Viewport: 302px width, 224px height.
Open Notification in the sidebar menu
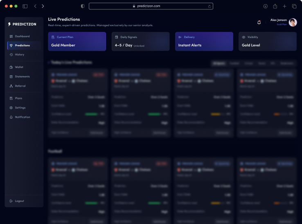coord(22,117)
